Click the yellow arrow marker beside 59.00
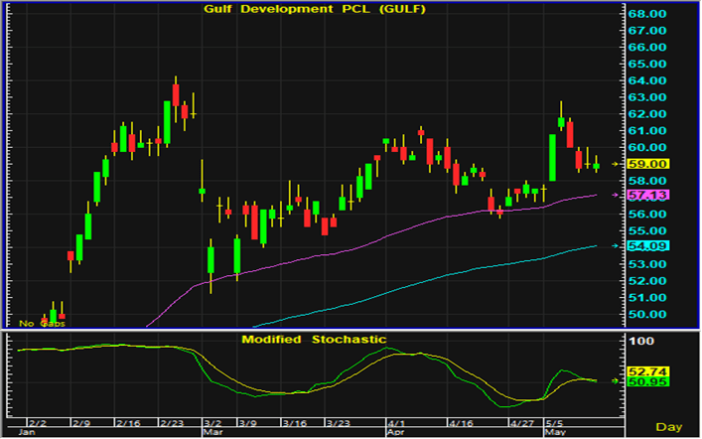Screen dimensions: 702x439 (616, 164)
